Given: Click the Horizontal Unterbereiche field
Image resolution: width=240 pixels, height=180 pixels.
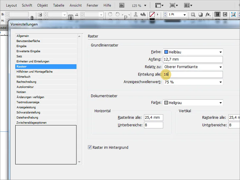Looking at the screenshot, I should pyautogui.click(x=154, y=125).
